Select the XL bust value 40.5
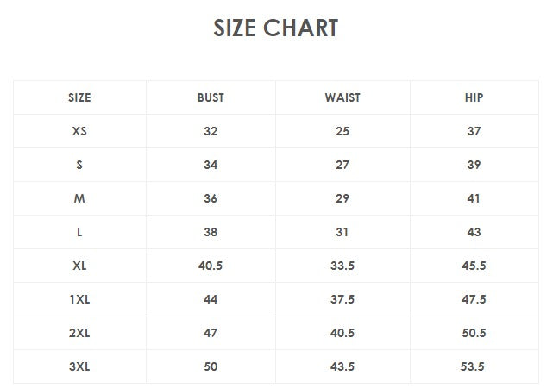Image resolution: width=553 pixels, height=388 pixels. click(x=211, y=266)
